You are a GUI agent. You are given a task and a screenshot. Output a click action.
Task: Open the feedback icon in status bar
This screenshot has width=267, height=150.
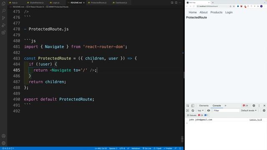tap(176, 148)
